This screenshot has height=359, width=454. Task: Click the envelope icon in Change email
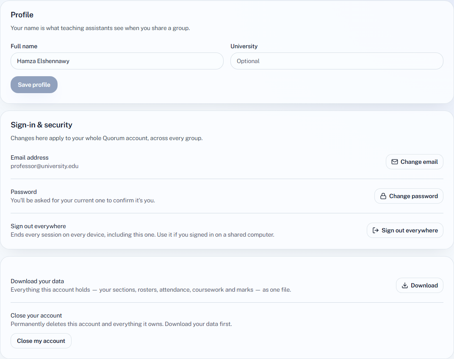tap(394, 162)
